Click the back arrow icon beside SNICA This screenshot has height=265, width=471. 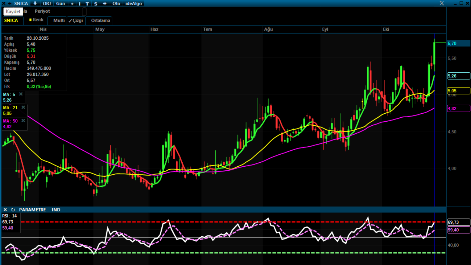coord(10,3)
